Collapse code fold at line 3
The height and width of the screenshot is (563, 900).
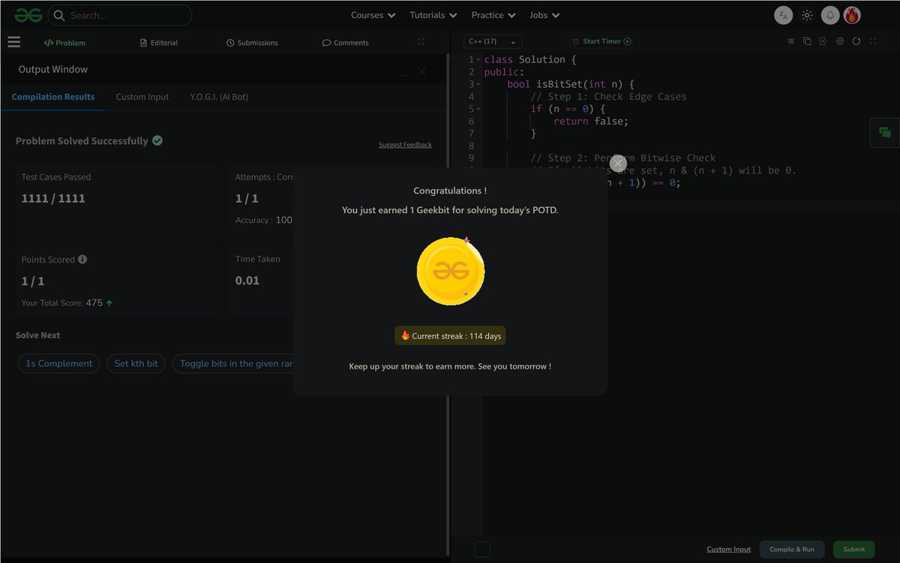click(x=478, y=85)
